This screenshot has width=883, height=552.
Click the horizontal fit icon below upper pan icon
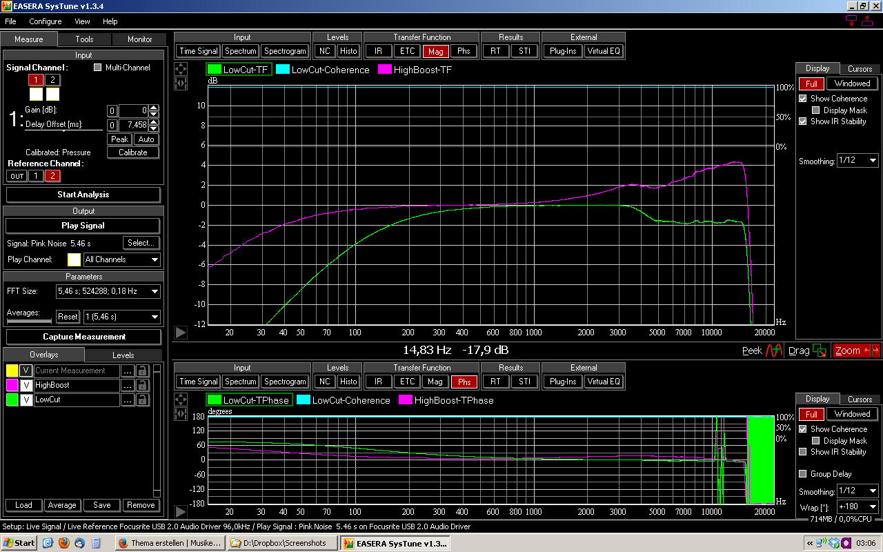pos(181,83)
